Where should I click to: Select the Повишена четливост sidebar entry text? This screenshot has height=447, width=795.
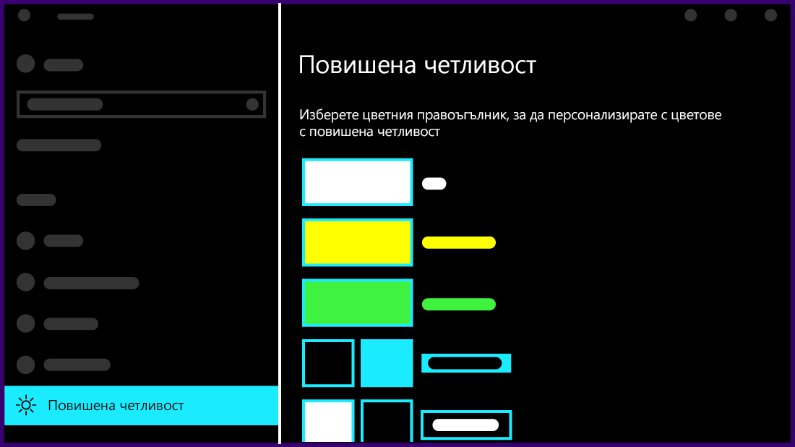[x=116, y=405]
